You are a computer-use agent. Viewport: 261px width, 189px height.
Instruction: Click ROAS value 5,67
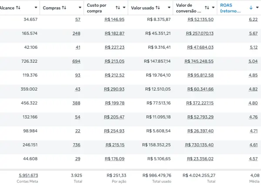pos(253,34)
